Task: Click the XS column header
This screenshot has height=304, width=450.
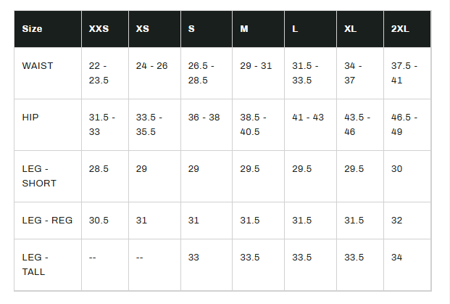Action: coord(143,29)
